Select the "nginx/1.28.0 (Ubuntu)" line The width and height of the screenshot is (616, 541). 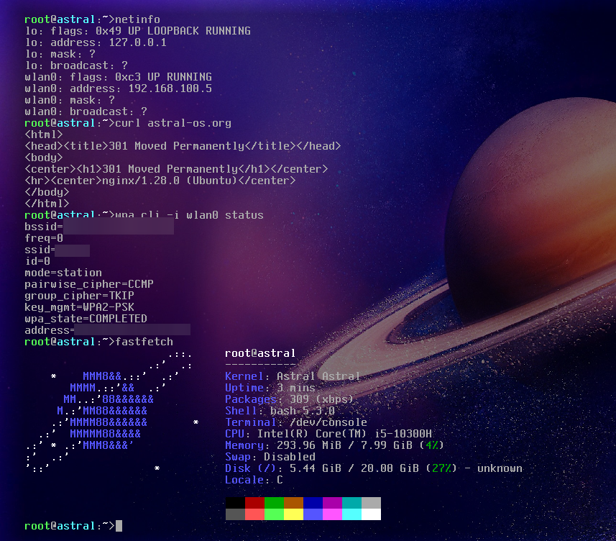(x=160, y=181)
